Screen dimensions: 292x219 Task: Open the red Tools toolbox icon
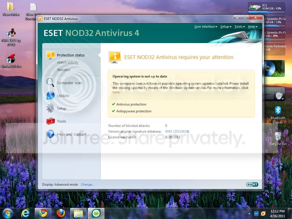[x=50, y=121]
